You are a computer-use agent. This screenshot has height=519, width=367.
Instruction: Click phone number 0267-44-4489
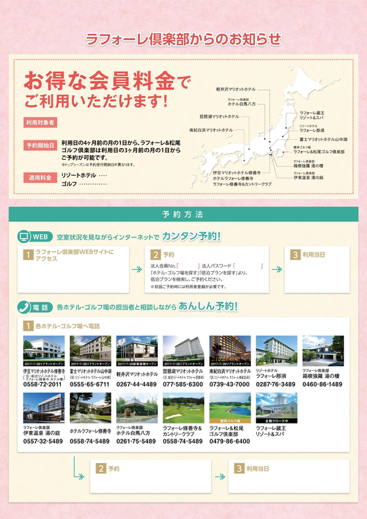[x=136, y=384]
